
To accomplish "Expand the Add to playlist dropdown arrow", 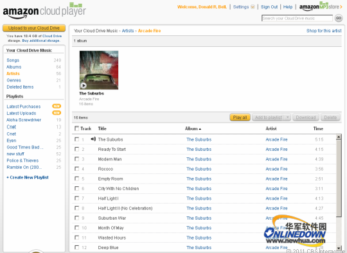I will click(x=287, y=118).
